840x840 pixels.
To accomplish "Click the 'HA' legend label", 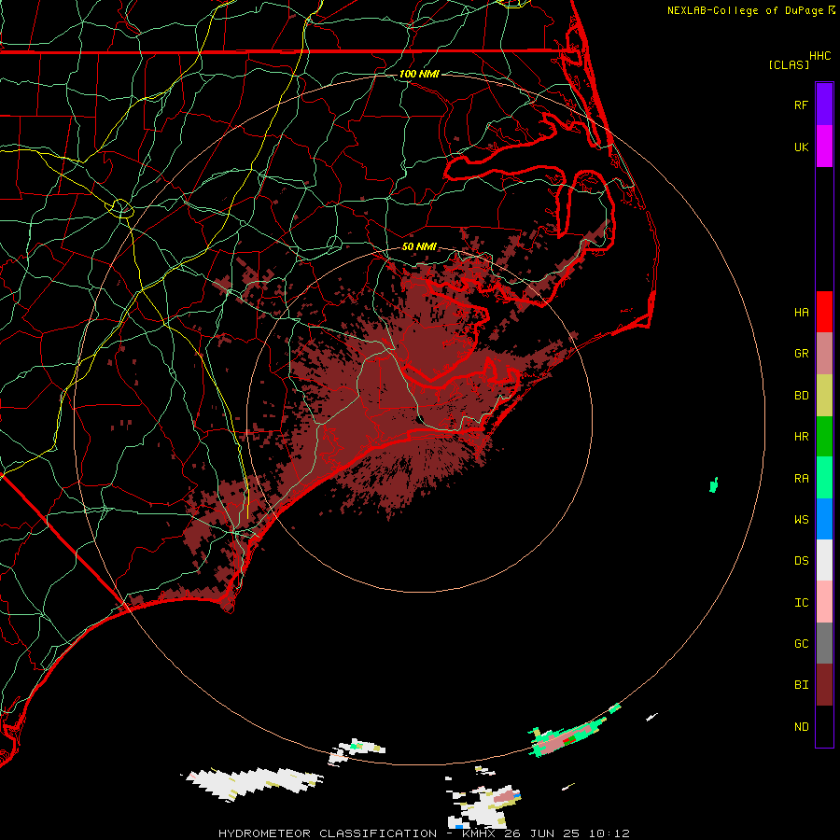I will [x=801, y=313].
